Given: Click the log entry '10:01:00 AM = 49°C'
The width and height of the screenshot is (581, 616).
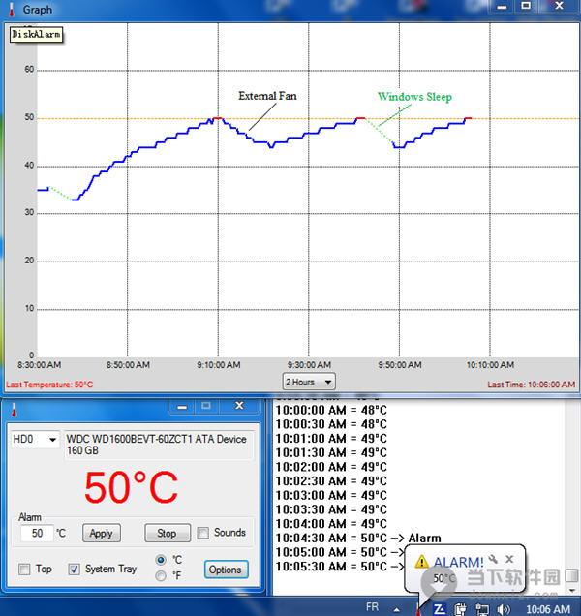Looking at the screenshot, I should coord(331,439).
